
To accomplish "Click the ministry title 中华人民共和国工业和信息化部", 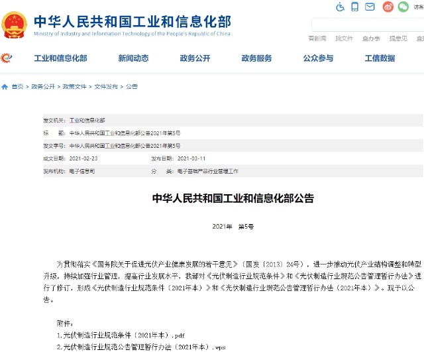I will 132,22.
